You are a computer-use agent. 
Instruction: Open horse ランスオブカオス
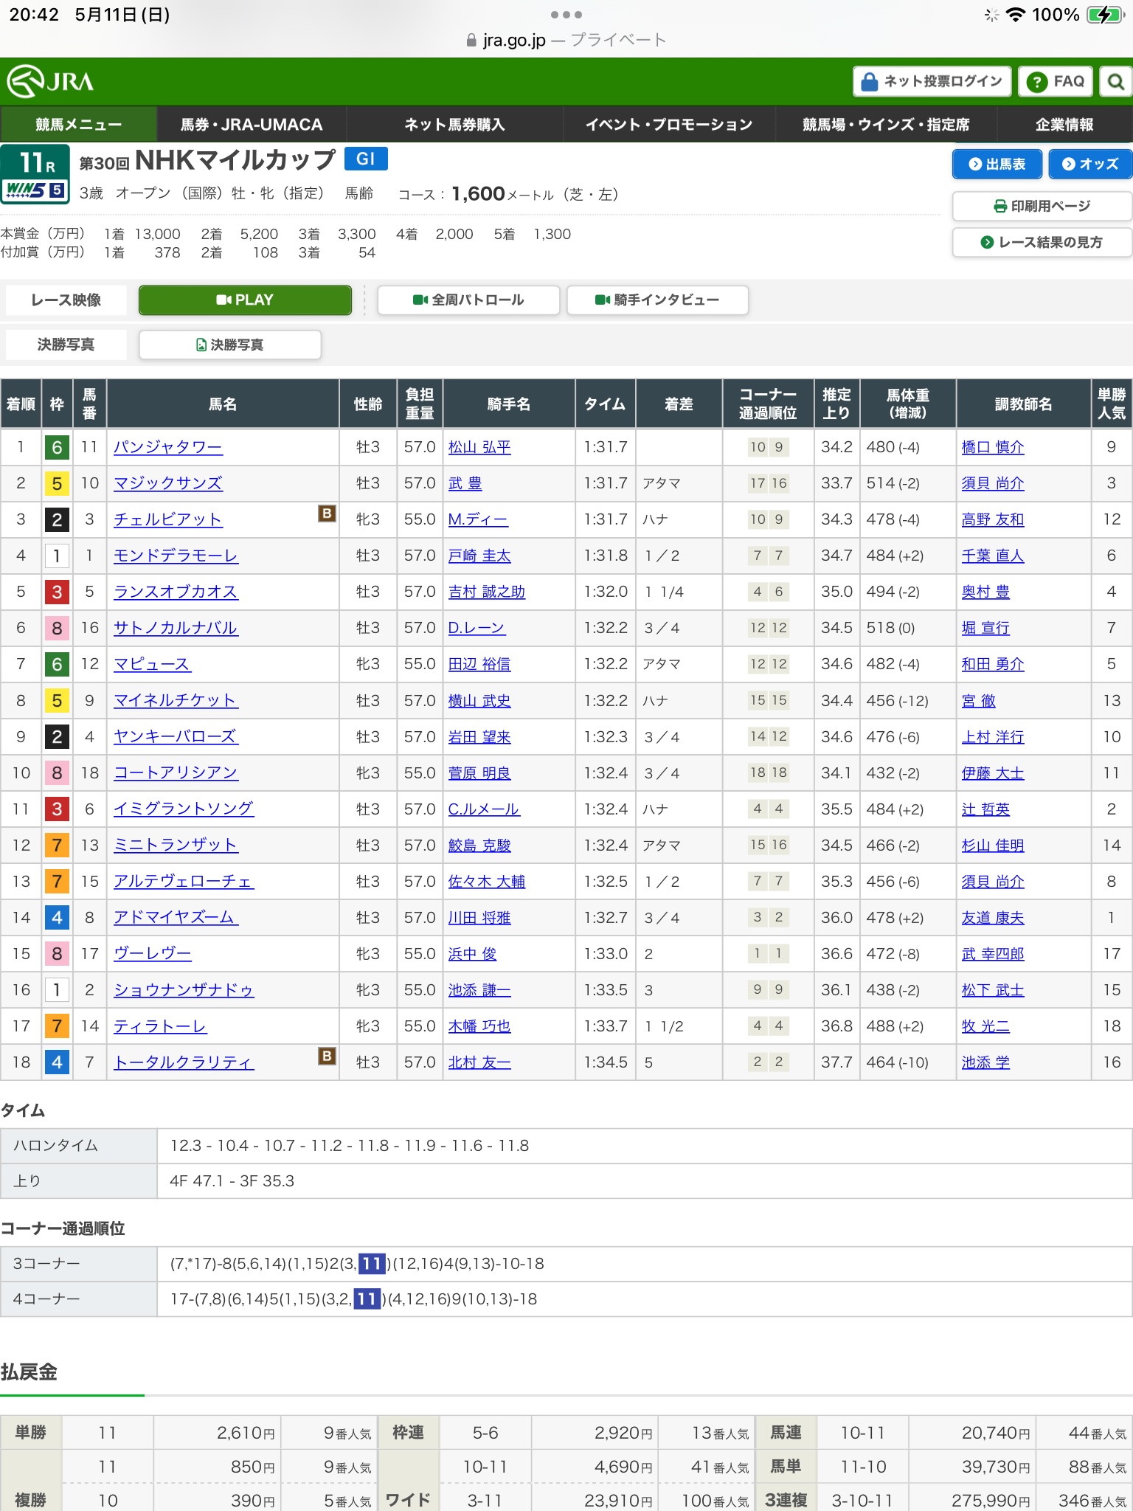(176, 592)
